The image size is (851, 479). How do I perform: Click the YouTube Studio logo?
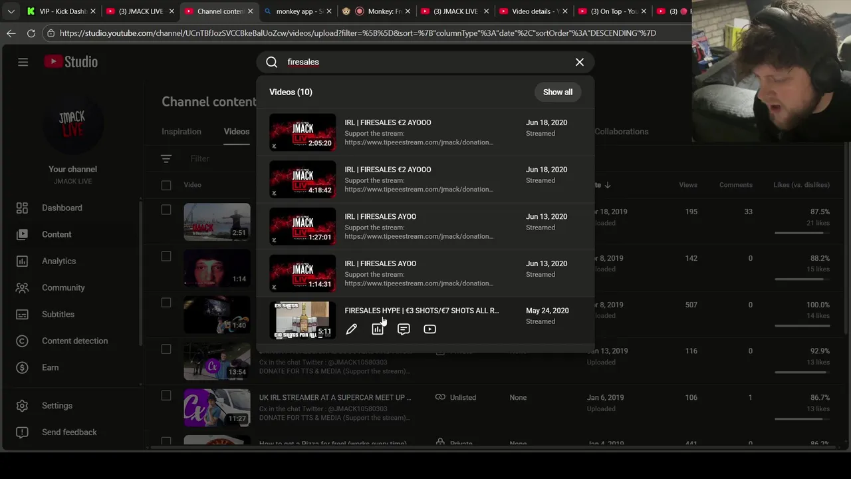(x=71, y=62)
